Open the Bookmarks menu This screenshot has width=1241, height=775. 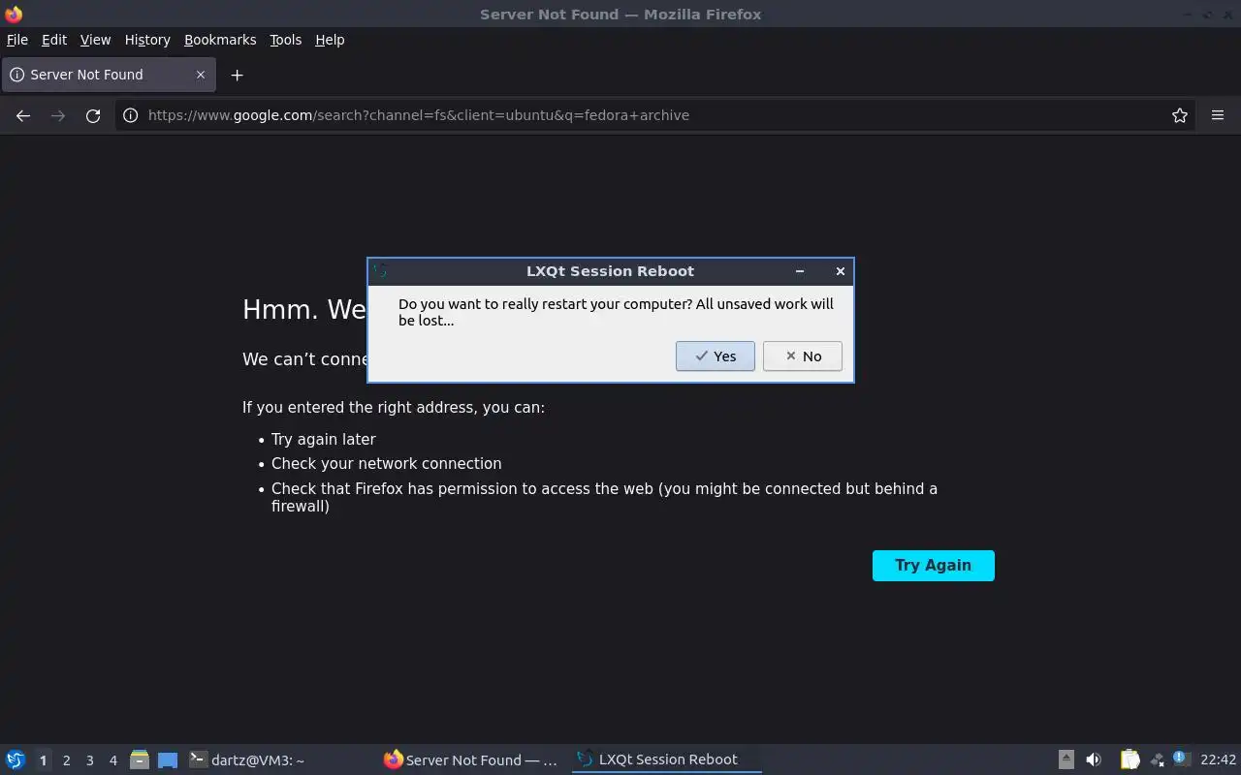click(x=220, y=40)
